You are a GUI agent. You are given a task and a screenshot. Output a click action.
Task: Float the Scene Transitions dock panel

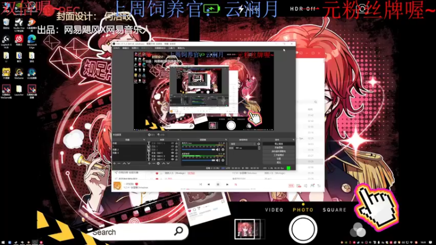(x=259, y=140)
